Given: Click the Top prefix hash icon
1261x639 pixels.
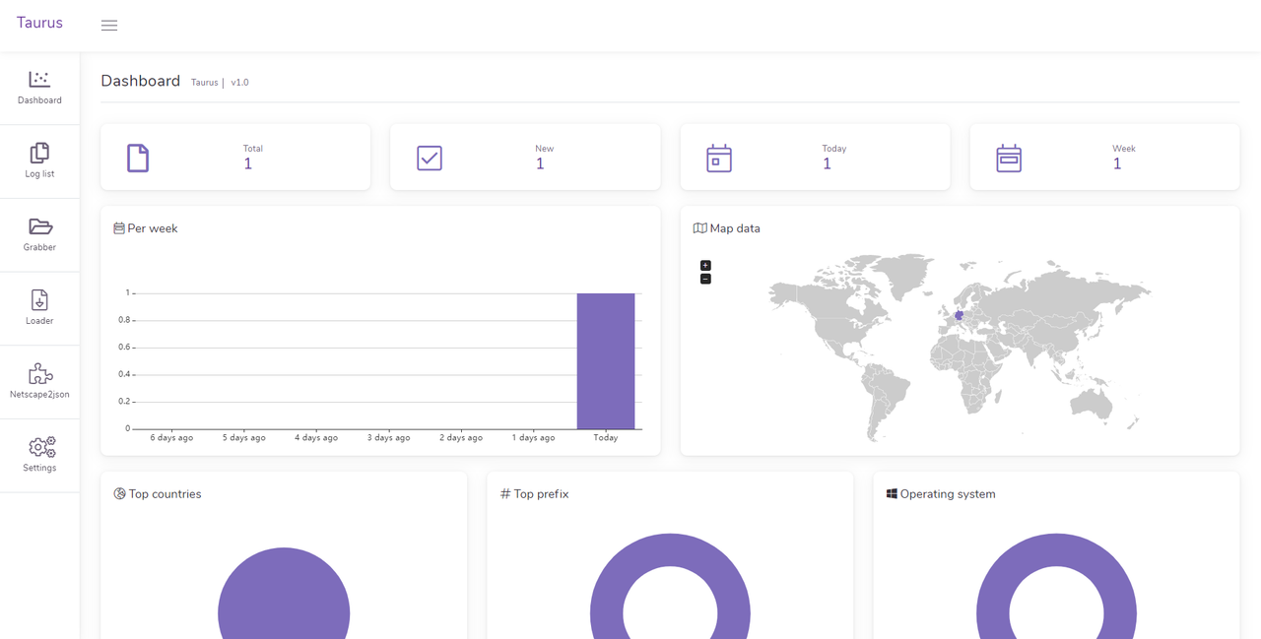Looking at the screenshot, I should tap(505, 494).
